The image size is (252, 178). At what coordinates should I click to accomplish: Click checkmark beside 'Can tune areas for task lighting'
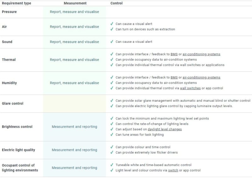112,135
